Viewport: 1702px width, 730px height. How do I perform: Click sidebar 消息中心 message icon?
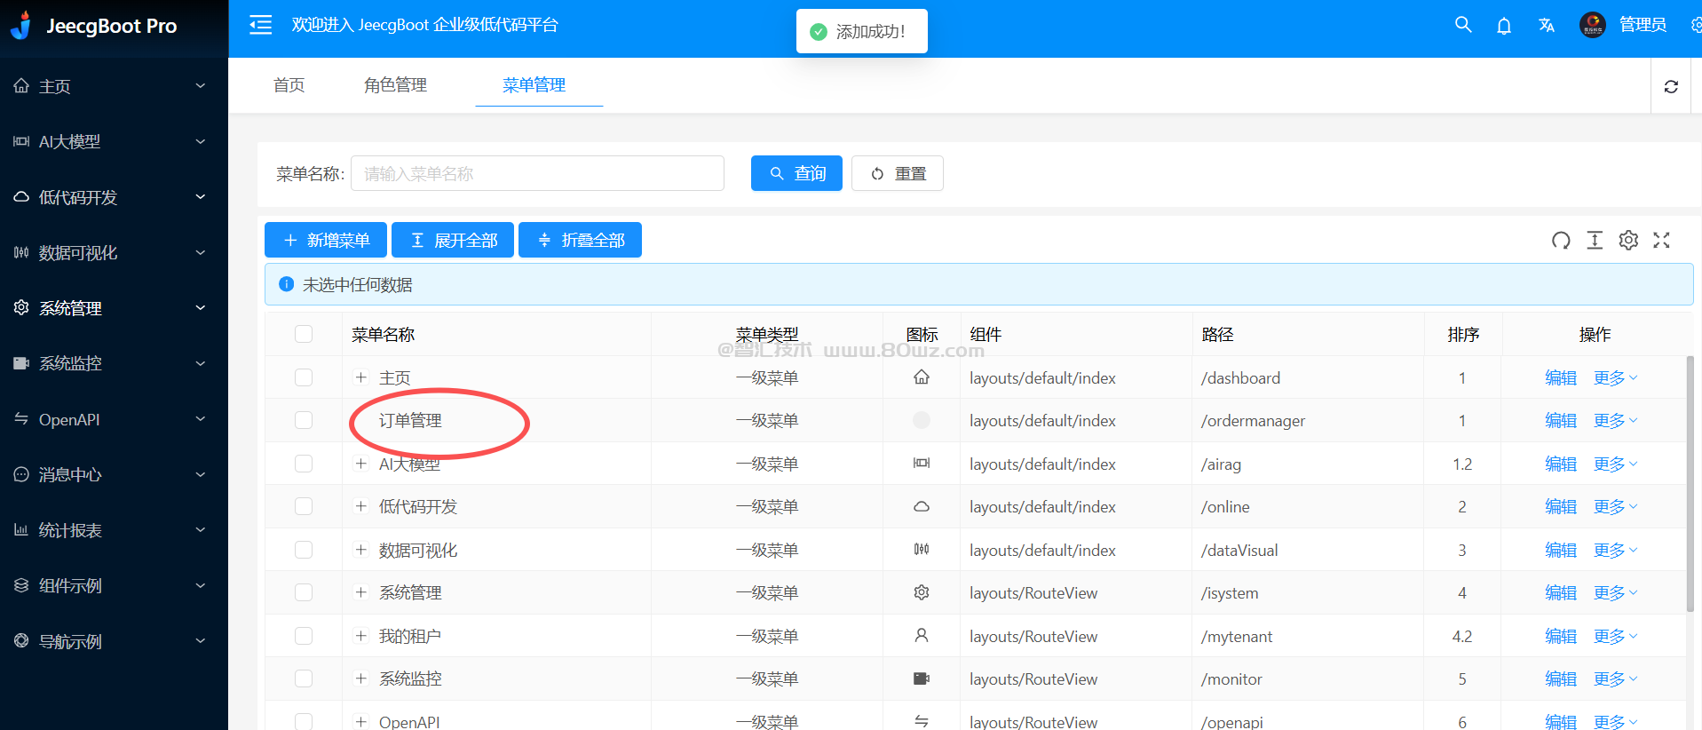(21, 474)
